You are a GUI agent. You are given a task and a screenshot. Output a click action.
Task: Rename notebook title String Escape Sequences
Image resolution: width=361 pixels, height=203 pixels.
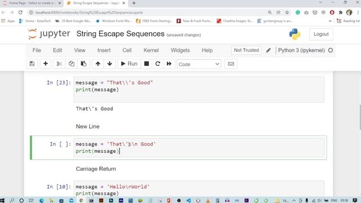120,34
